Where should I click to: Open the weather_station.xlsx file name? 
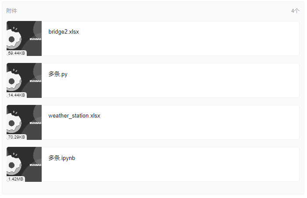(x=74, y=116)
